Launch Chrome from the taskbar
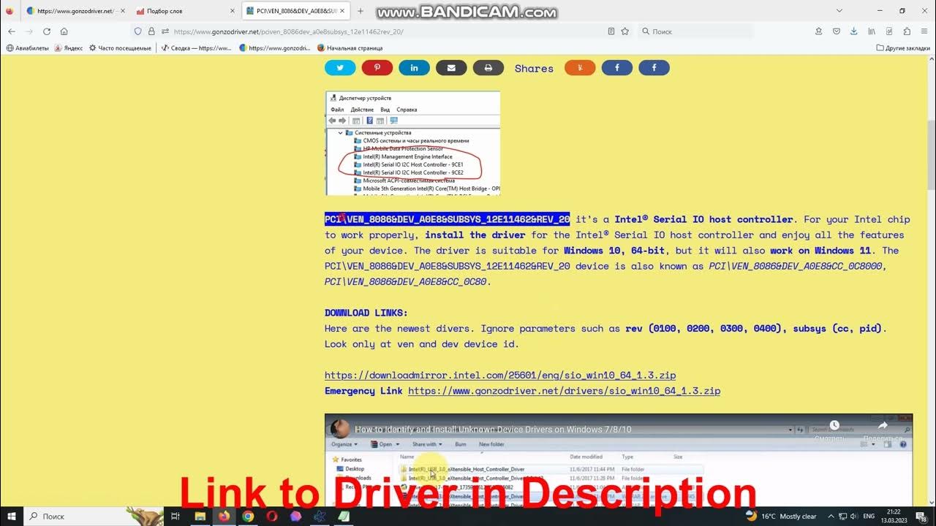The image size is (936, 526). [x=248, y=516]
